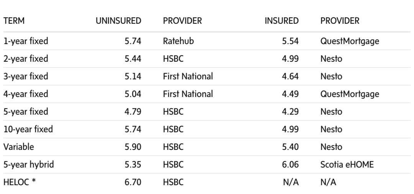This screenshot has width=414, height=194.
Task: Click First National in 3-year fixed row
Action: 188,76
